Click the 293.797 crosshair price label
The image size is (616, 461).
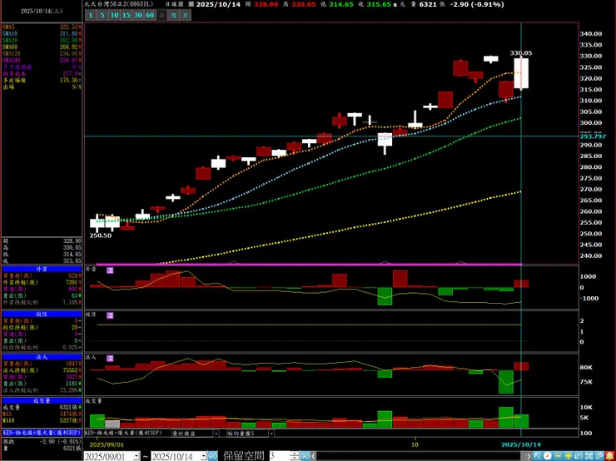click(x=594, y=136)
